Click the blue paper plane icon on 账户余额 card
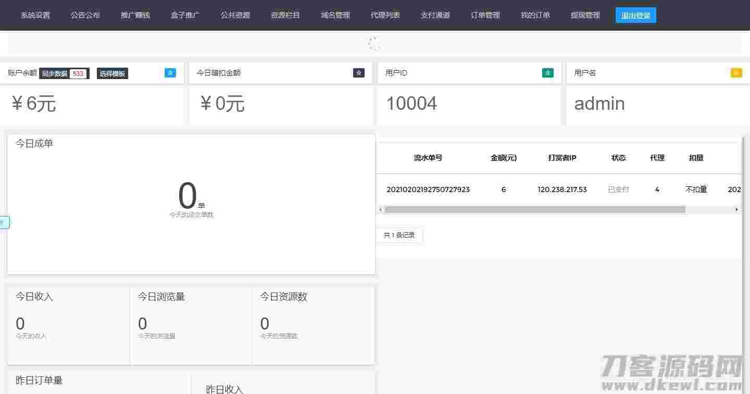 coord(170,73)
